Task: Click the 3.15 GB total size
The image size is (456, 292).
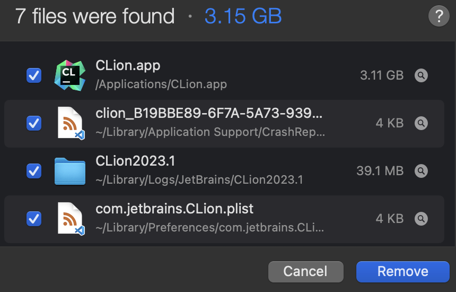Action: 243,17
